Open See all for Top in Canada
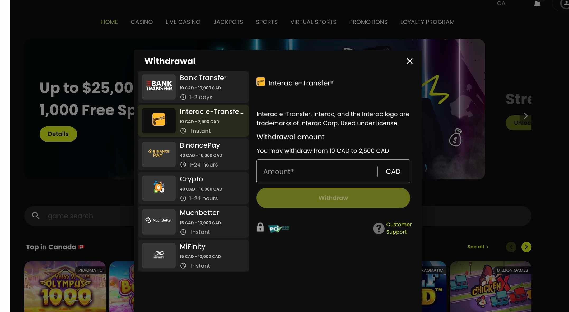Viewport: 569px width, 312px height. [x=478, y=247]
